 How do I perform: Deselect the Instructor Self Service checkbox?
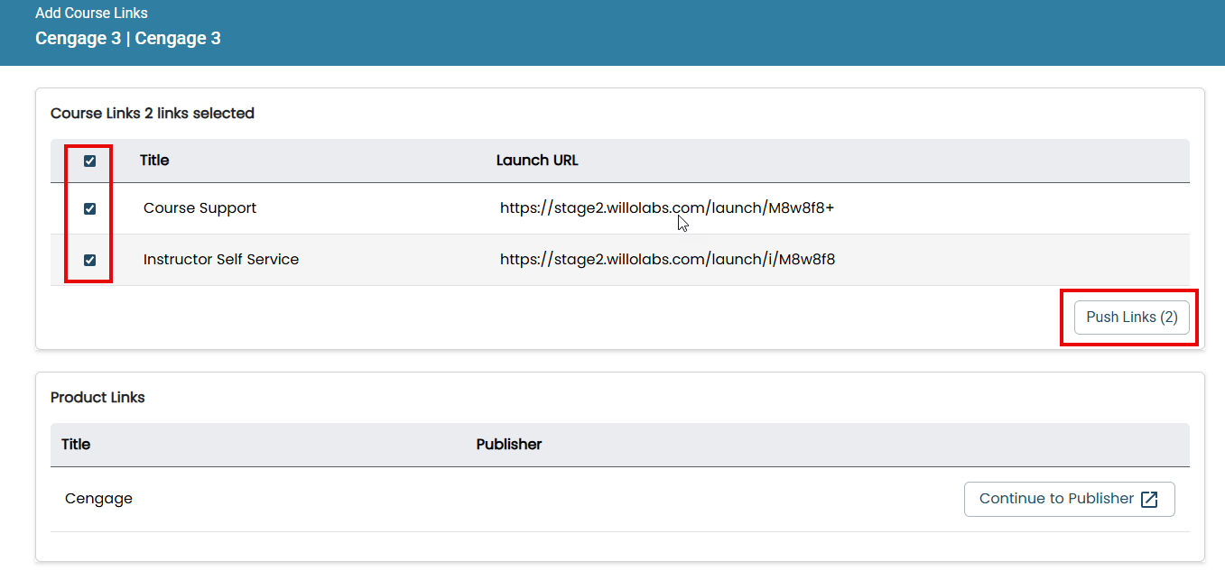tap(88, 259)
